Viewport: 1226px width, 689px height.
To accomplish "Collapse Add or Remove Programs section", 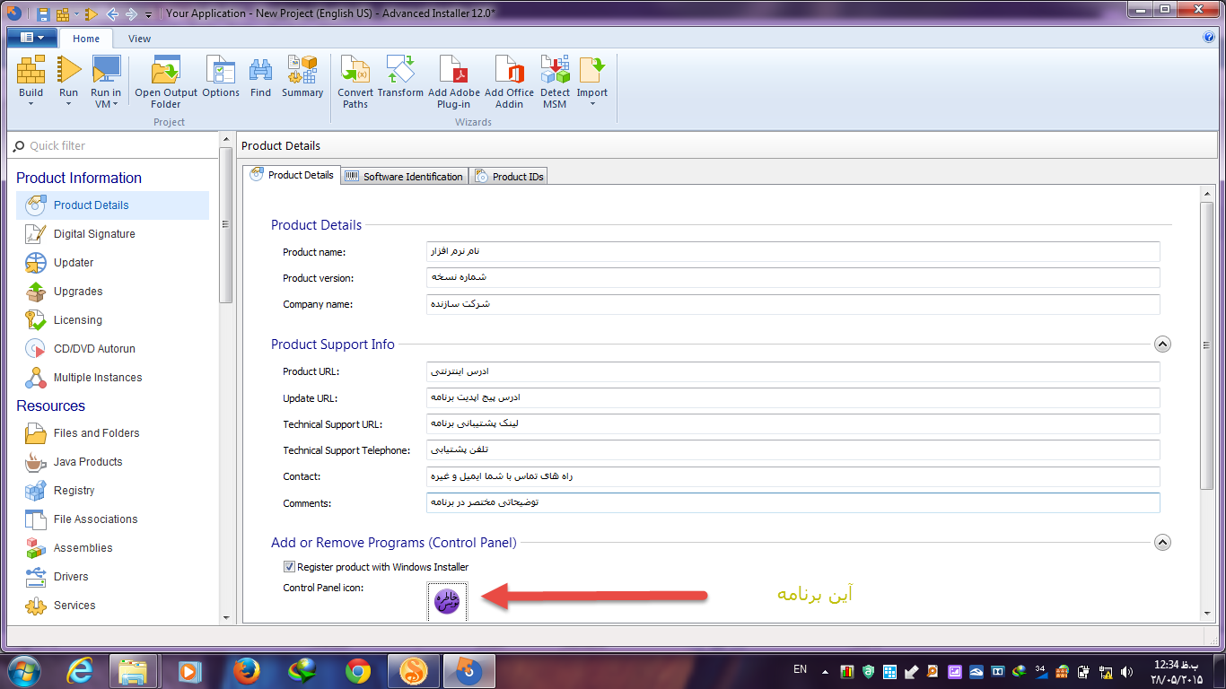I will coord(1162,542).
